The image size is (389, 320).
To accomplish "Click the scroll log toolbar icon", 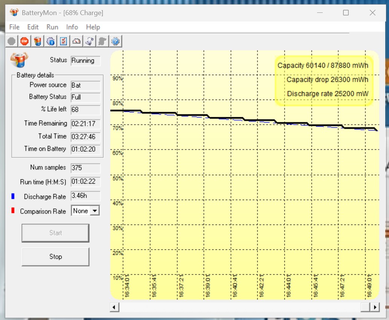I will [89, 41].
